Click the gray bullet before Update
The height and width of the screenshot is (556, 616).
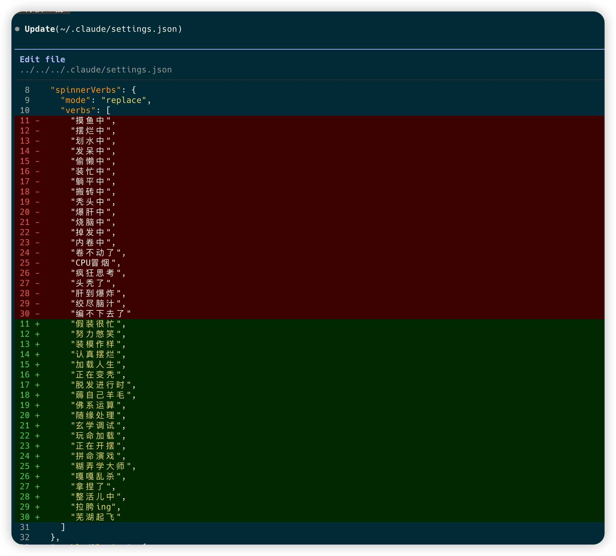click(x=17, y=29)
